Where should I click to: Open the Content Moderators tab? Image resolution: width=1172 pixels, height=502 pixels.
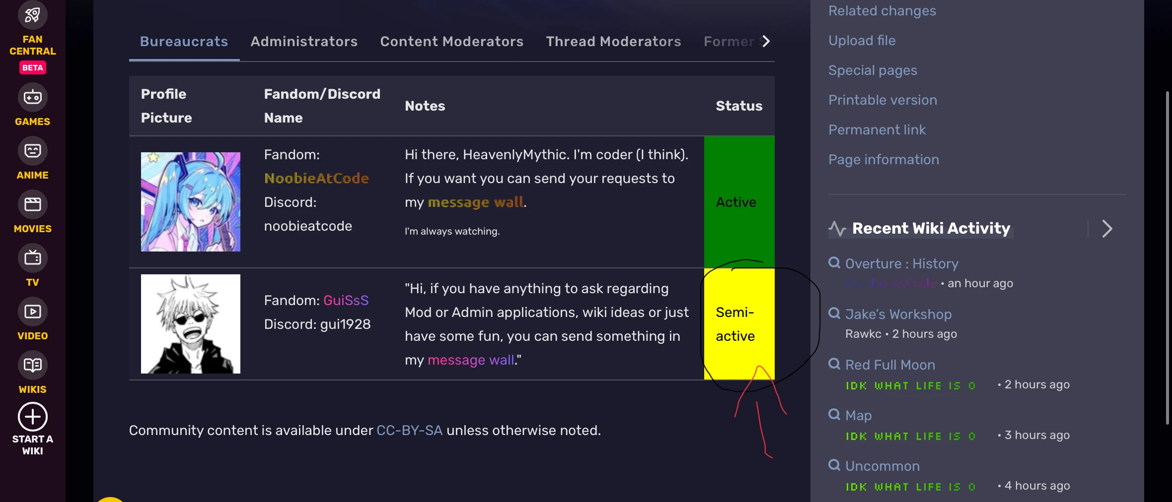(451, 42)
